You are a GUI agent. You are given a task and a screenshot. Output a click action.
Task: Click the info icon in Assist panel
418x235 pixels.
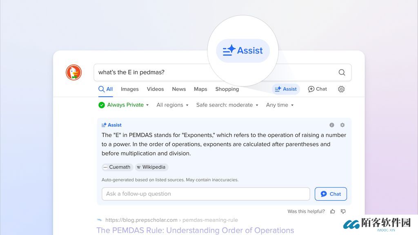332,125
